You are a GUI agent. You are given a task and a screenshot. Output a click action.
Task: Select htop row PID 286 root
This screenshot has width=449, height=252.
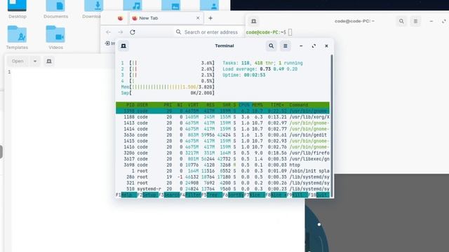(x=222, y=177)
